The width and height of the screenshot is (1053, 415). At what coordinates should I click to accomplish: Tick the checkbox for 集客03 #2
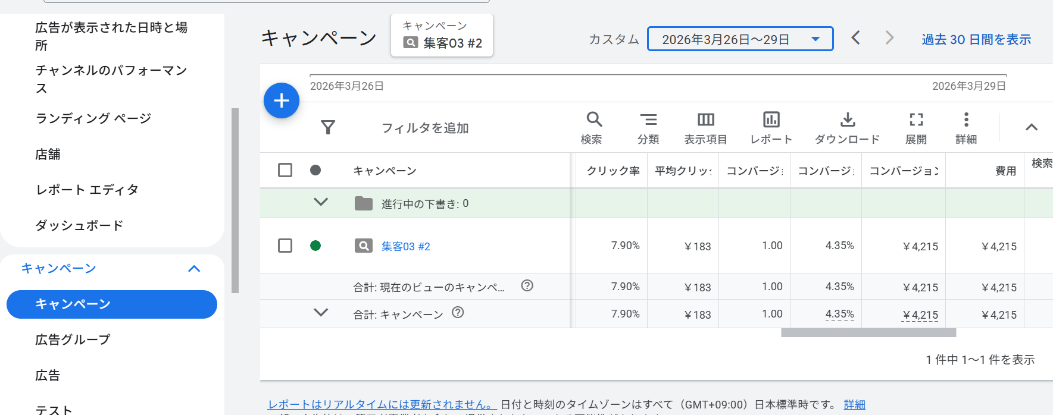click(x=285, y=246)
